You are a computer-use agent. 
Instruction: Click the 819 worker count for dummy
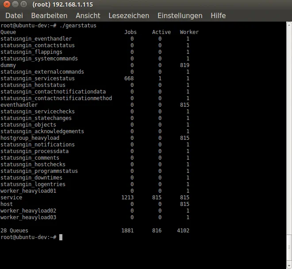pos(185,65)
